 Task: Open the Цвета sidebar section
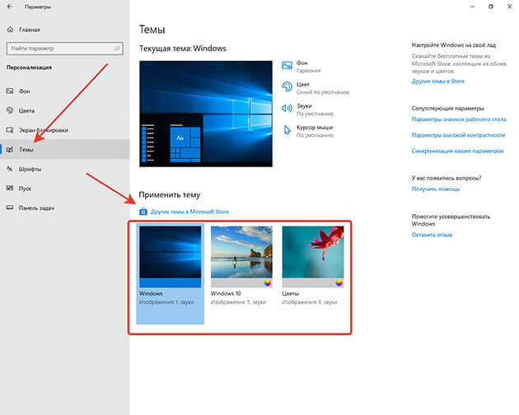click(x=64, y=110)
